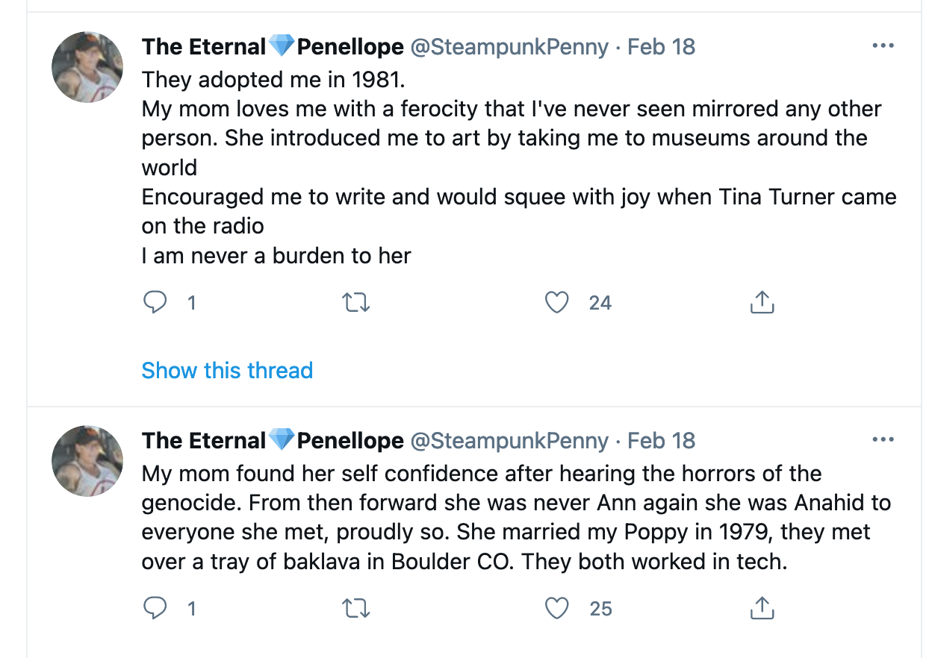Retweet the 1981 adoption tweet

(355, 302)
